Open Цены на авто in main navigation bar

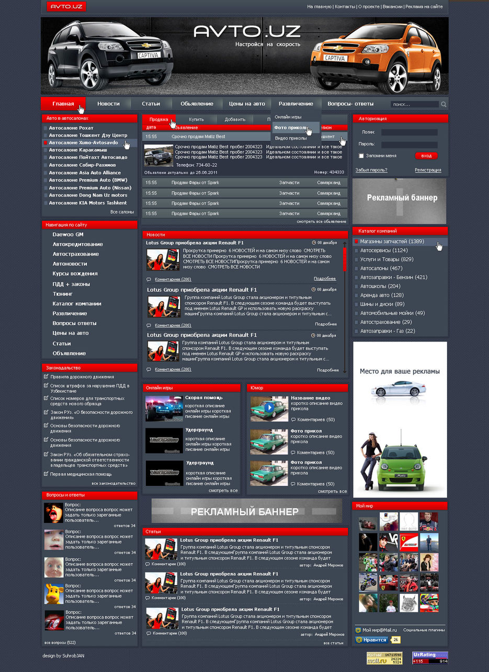pyautogui.click(x=247, y=104)
